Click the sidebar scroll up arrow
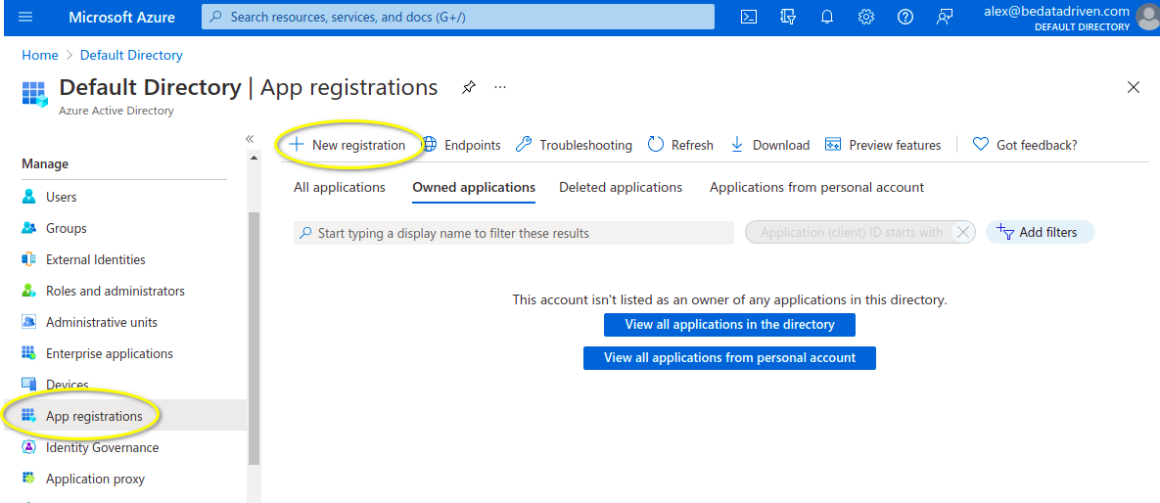 255,158
